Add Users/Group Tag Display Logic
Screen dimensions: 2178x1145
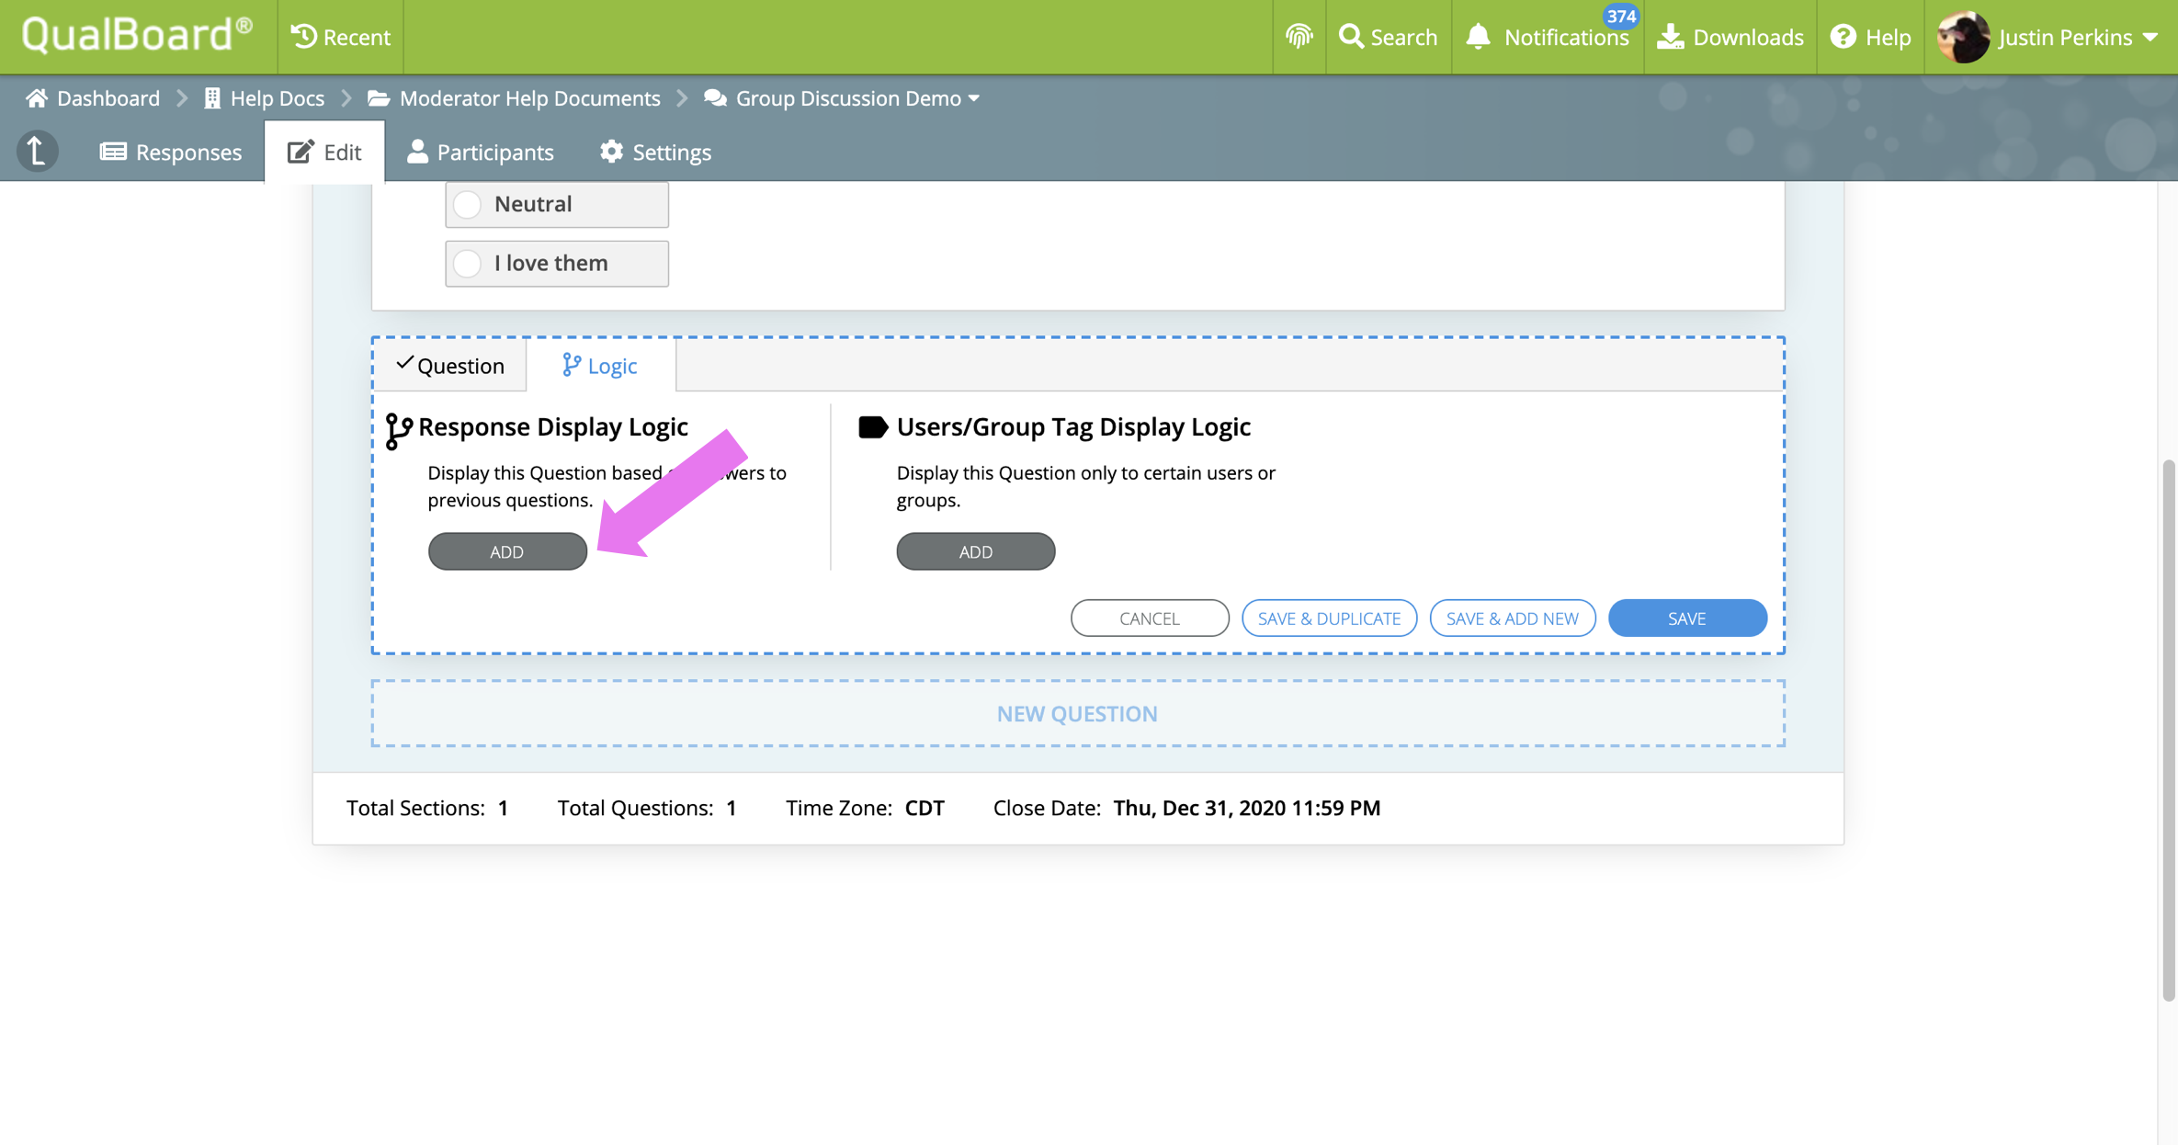pos(975,551)
